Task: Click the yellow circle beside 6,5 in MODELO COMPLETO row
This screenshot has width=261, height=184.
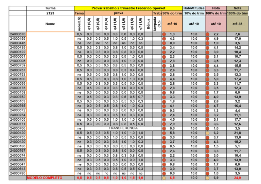Action: [x=164, y=178]
